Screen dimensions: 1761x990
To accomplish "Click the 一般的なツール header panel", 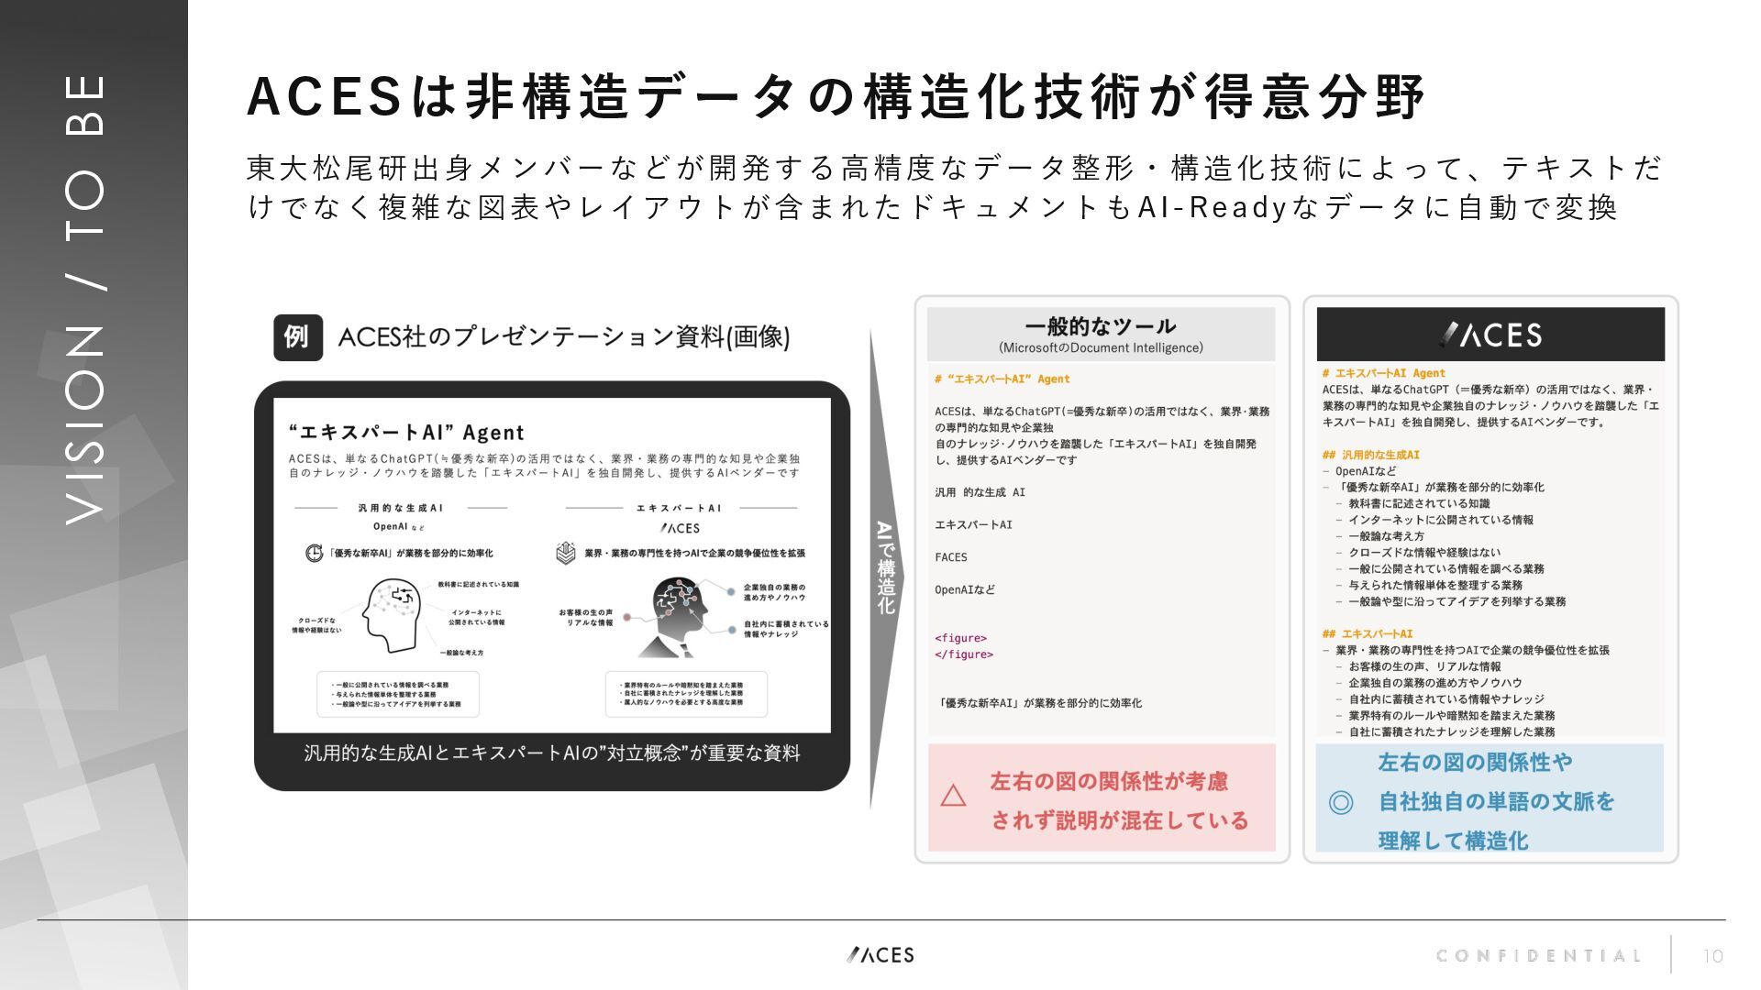I will coord(1101,335).
